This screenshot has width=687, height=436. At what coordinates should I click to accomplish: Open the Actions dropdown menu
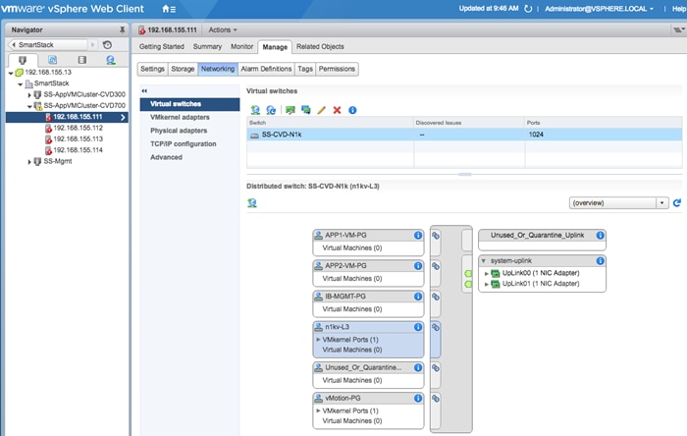tap(223, 29)
